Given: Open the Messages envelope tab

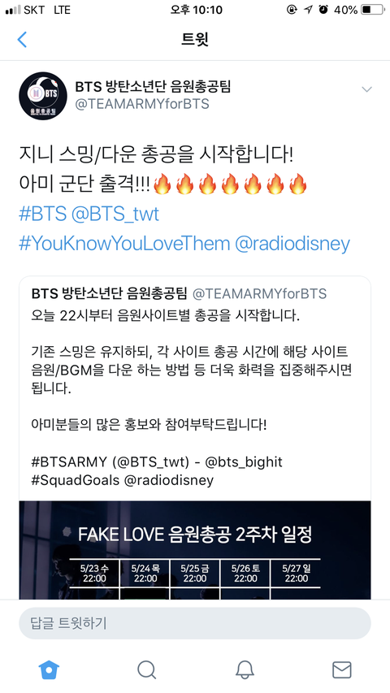Looking at the screenshot, I should pyautogui.click(x=342, y=670).
